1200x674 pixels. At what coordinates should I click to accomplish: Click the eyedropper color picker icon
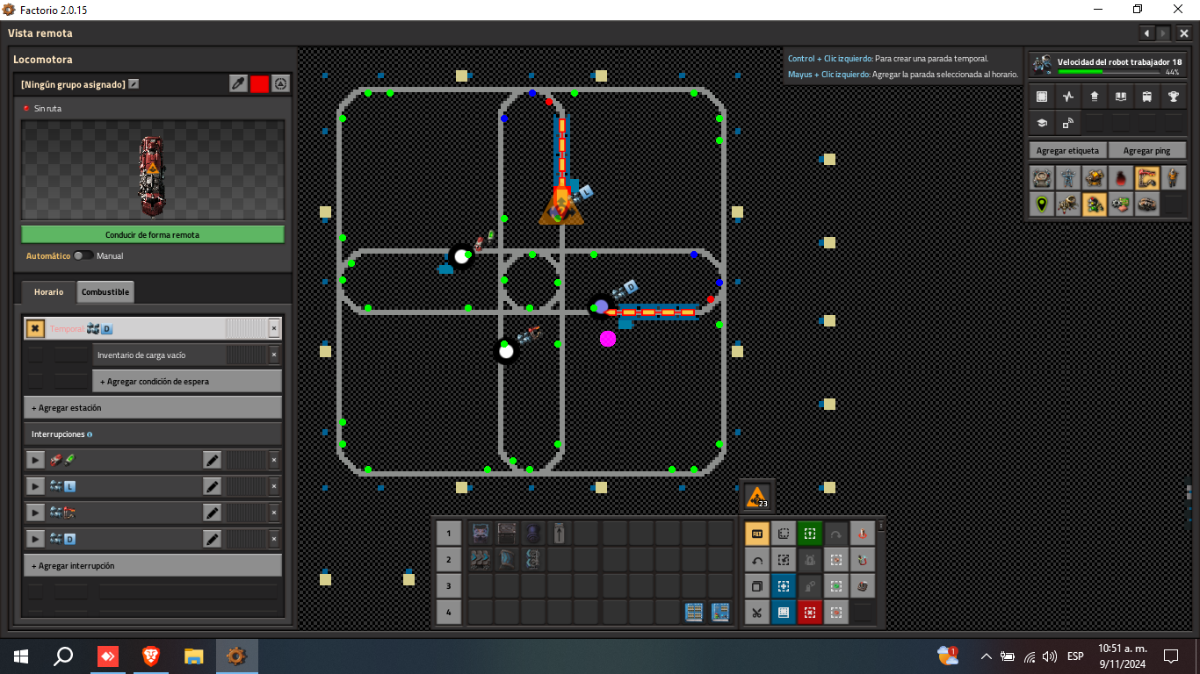tap(238, 84)
